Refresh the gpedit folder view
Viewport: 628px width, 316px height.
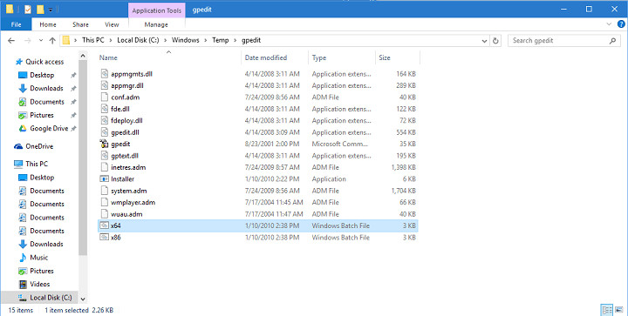(495, 40)
